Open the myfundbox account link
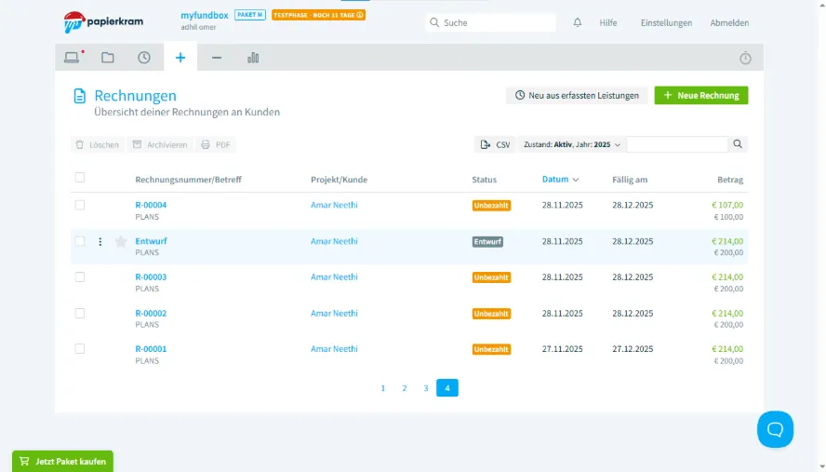This screenshot has height=472, width=826. (x=205, y=15)
